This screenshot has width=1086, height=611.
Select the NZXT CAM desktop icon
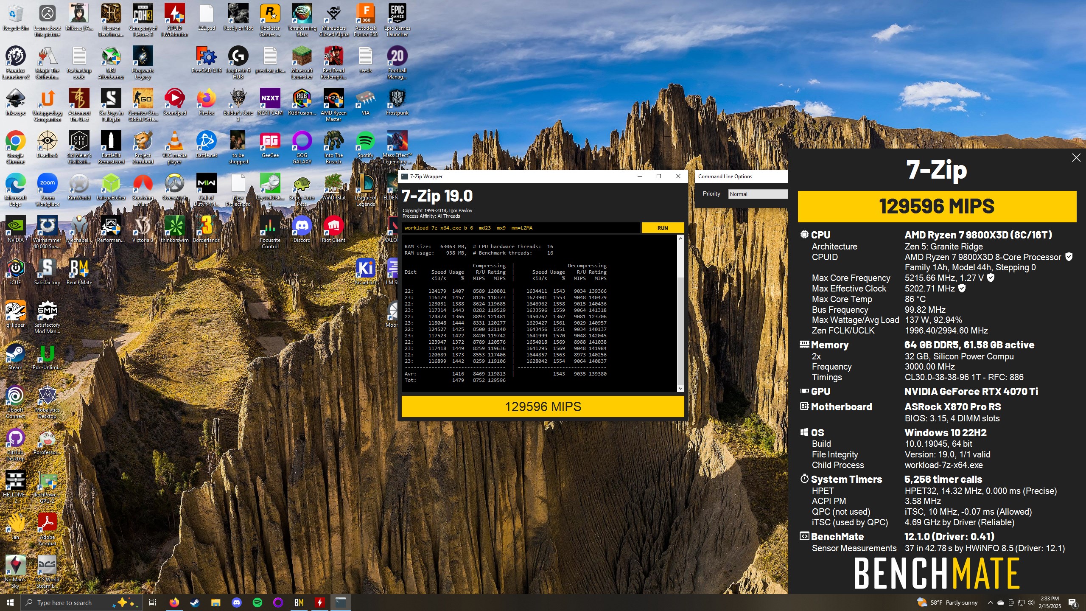pyautogui.click(x=270, y=102)
